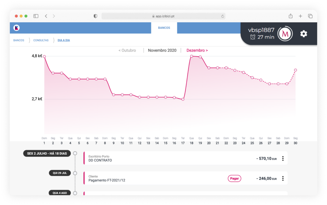Select the BANCOS tab
327x205 pixels.
pyautogui.click(x=164, y=28)
